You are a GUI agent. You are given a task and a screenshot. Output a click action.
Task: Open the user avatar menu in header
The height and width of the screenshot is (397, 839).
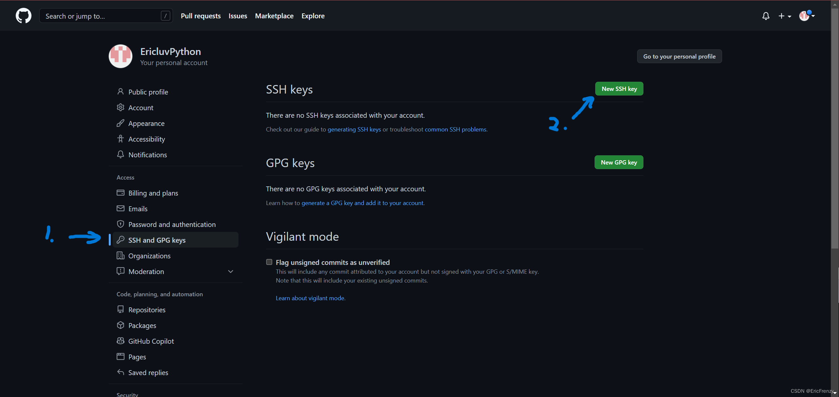[x=807, y=15]
